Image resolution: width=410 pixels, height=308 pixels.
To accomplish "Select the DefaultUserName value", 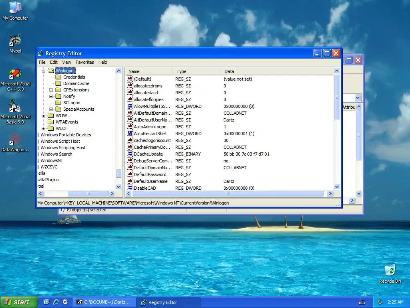I will [x=151, y=181].
